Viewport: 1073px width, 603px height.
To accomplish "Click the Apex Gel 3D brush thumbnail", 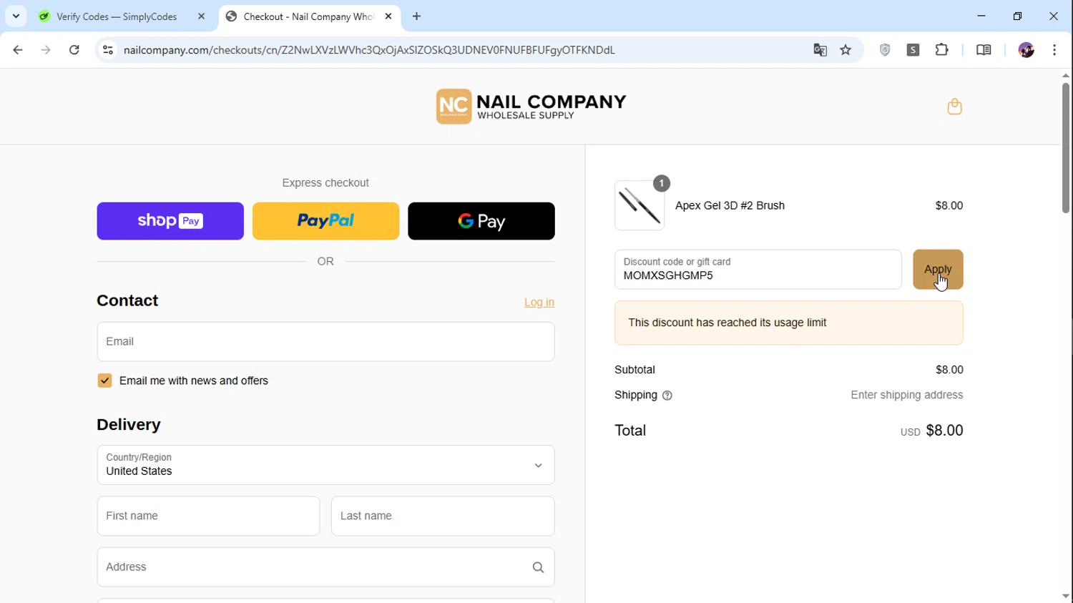I will pos(640,205).
